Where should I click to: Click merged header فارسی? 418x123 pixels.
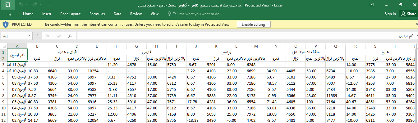tap(146, 52)
